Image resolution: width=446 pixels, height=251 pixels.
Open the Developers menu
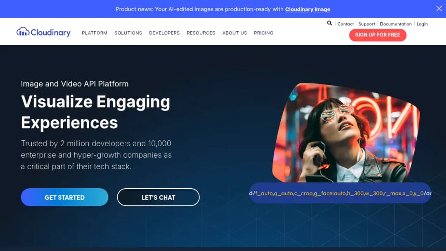(x=164, y=33)
